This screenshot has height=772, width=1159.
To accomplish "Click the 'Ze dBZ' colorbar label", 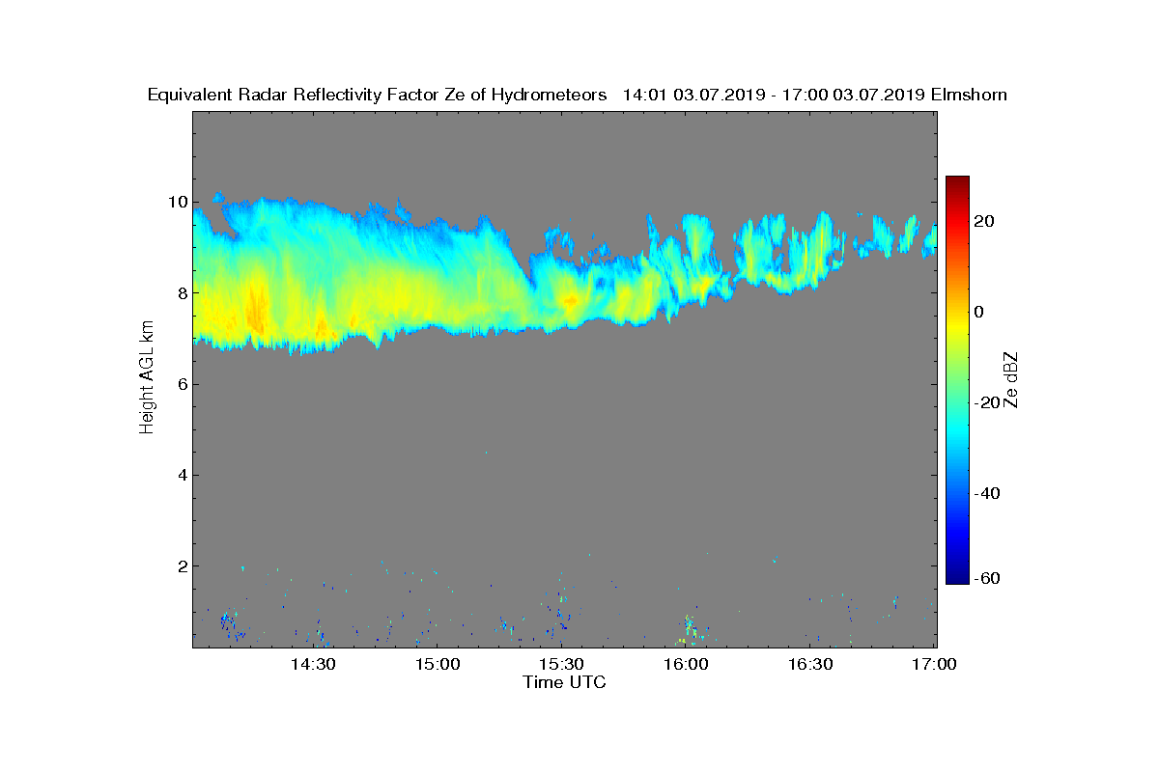I will click(x=1012, y=379).
